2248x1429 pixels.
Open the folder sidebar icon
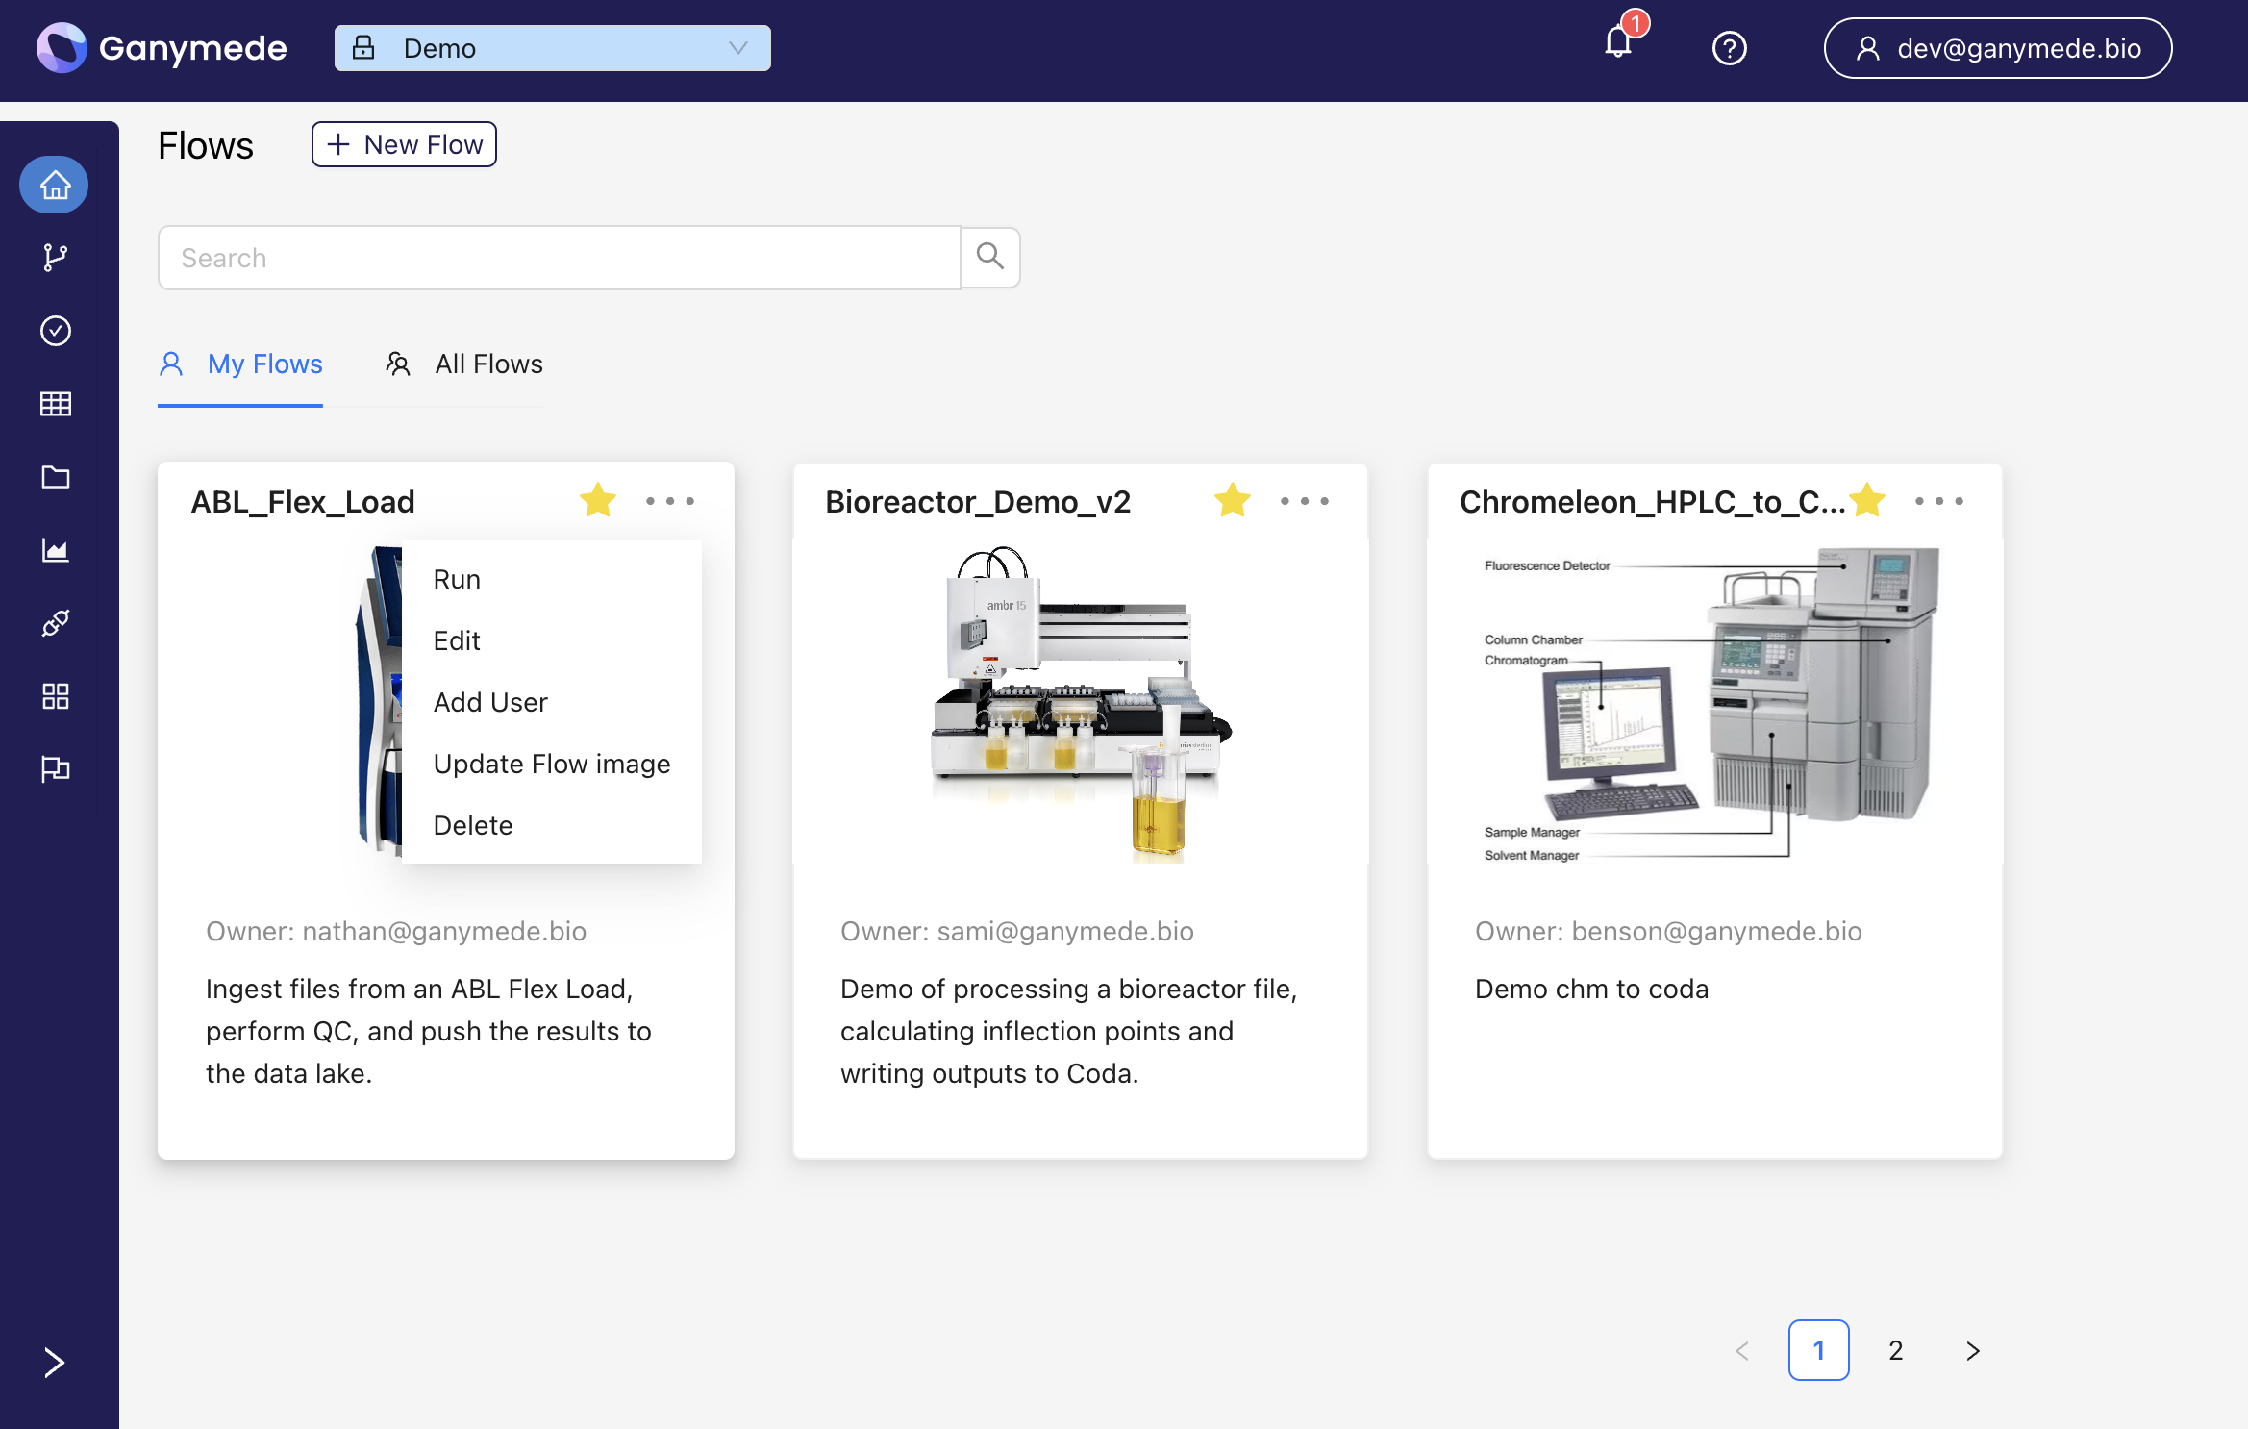[55, 477]
